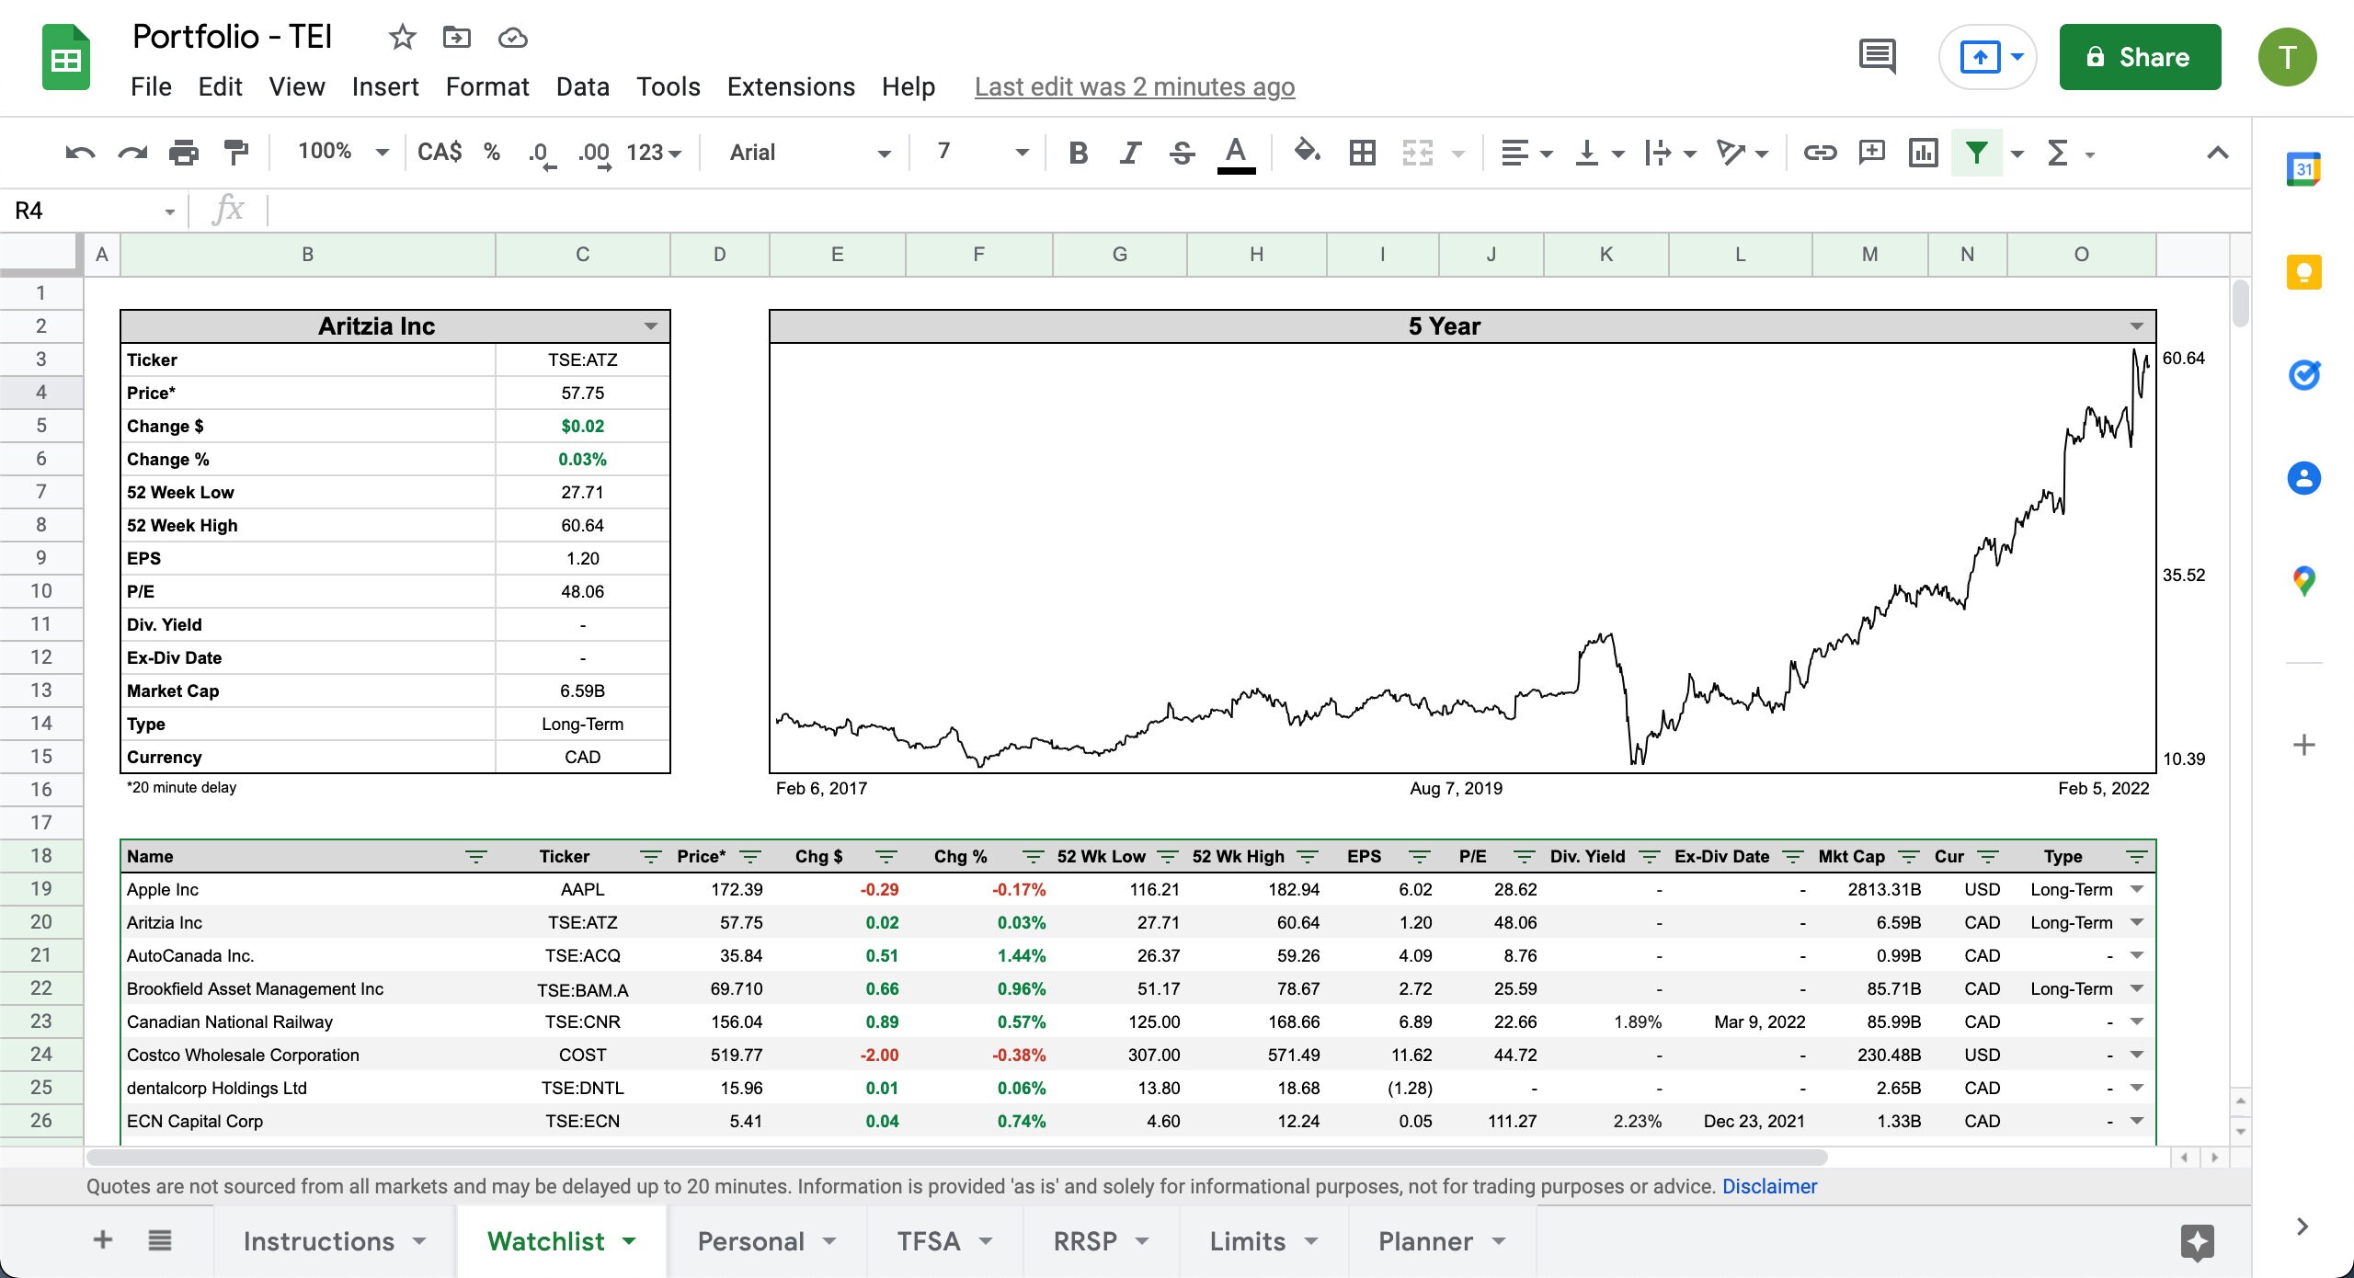Toggle filter on Mkt Cap column header
Screen dimensions: 2354x1278
1909,857
